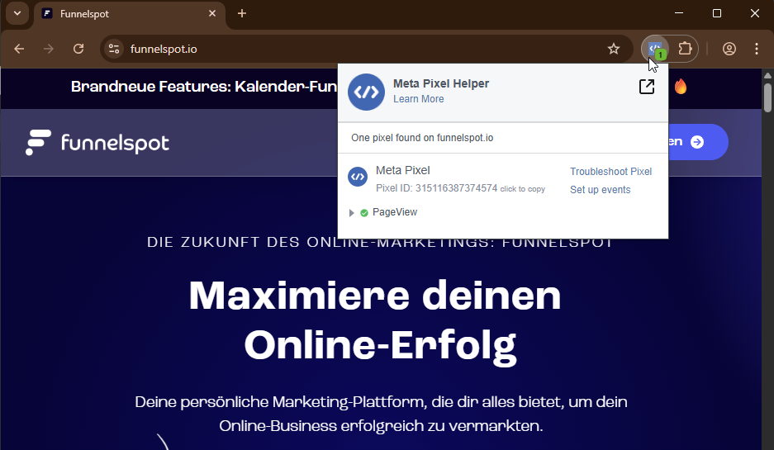The image size is (774, 450).
Task: Open Chrome's three-dot menu
Action: point(756,49)
